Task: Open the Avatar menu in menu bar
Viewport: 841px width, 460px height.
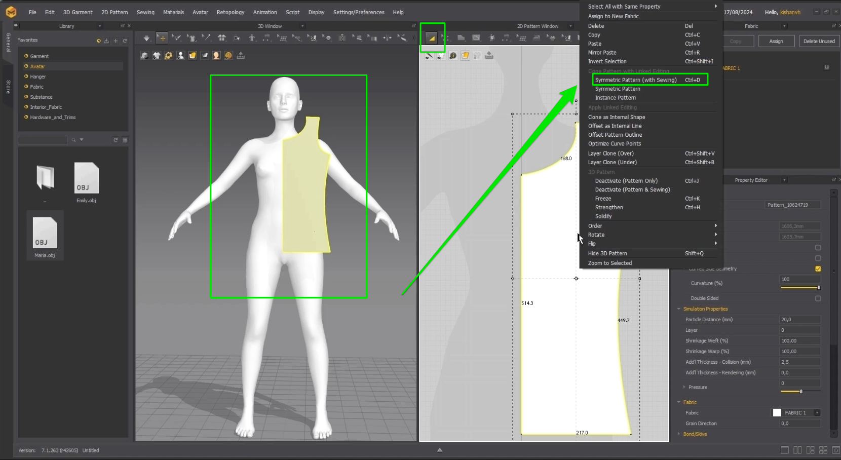Action: point(200,12)
